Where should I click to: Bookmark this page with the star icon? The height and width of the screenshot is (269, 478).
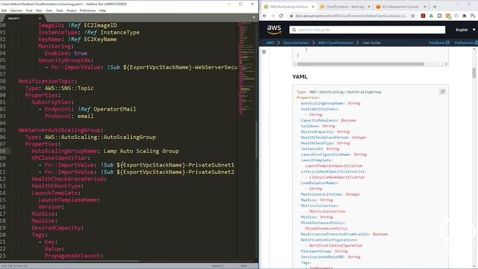click(413, 16)
